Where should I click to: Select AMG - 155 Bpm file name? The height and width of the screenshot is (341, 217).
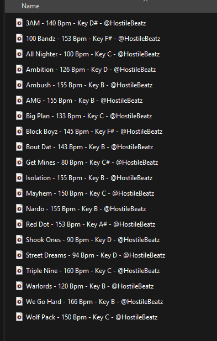(84, 101)
